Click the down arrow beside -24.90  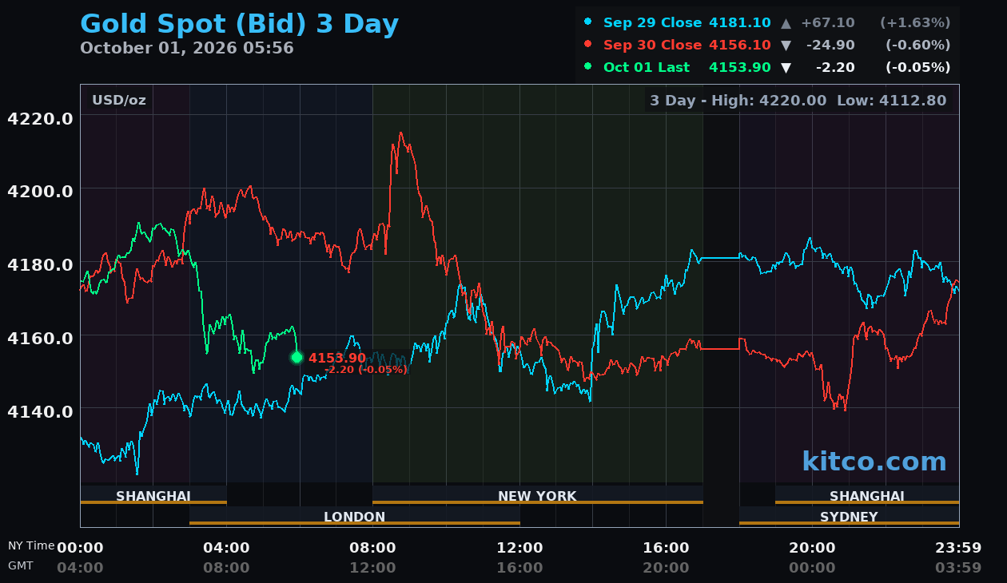coord(786,45)
